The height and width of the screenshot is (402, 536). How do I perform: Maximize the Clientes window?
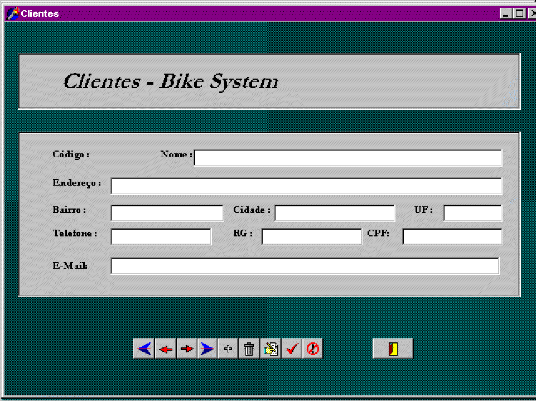tap(519, 14)
